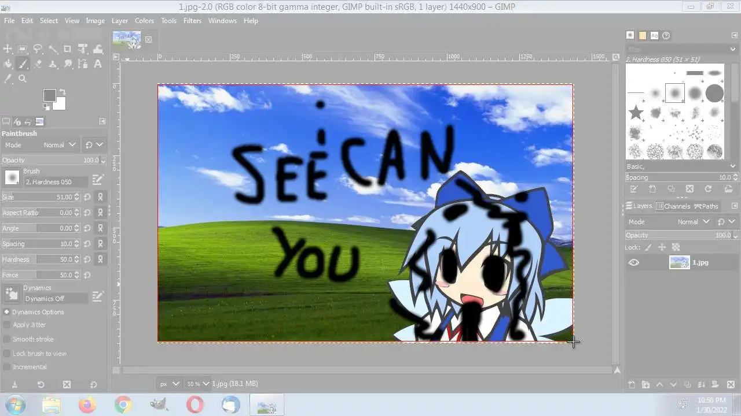Switch to the Paths tab

pyautogui.click(x=706, y=206)
